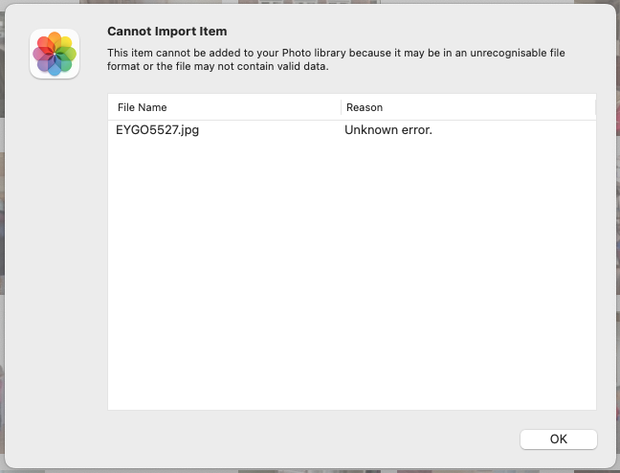The width and height of the screenshot is (620, 473).
Task: Click the Reason column header
Action: (365, 107)
